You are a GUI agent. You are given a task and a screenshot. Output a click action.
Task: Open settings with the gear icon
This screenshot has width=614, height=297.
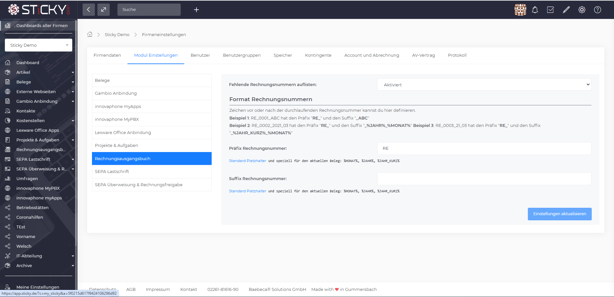coord(582,10)
